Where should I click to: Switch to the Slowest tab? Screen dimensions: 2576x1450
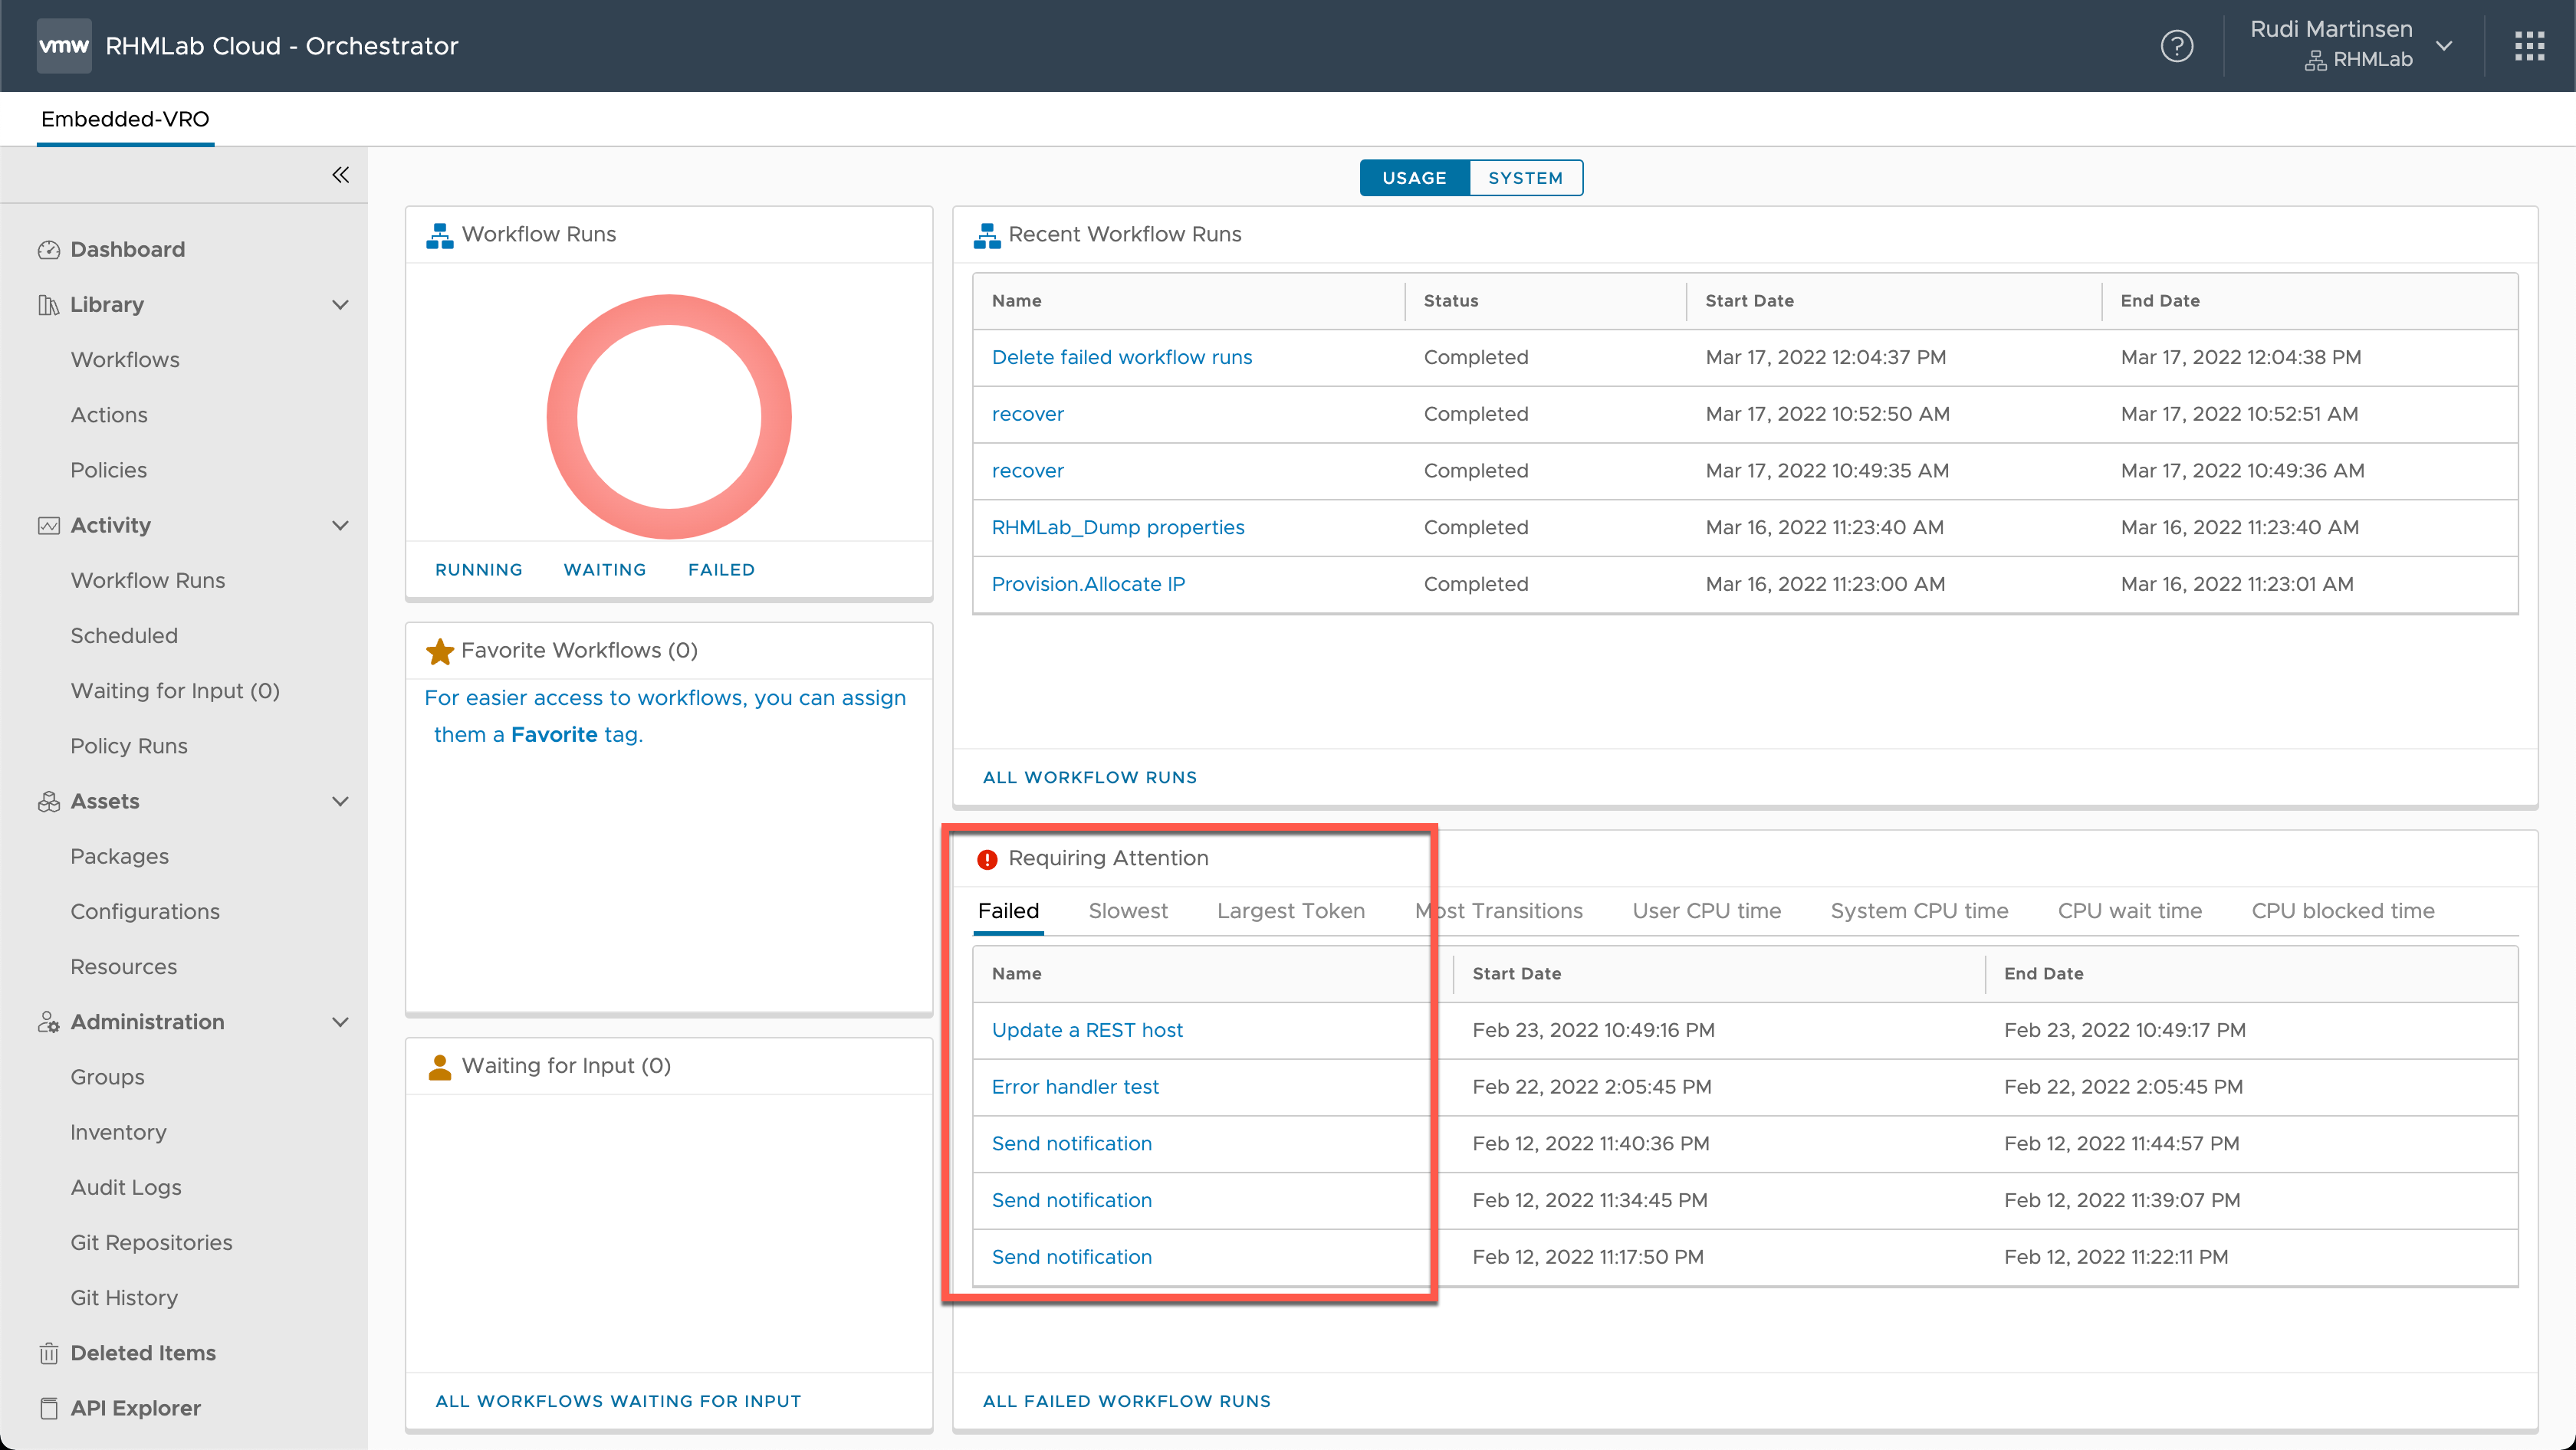click(x=1127, y=910)
